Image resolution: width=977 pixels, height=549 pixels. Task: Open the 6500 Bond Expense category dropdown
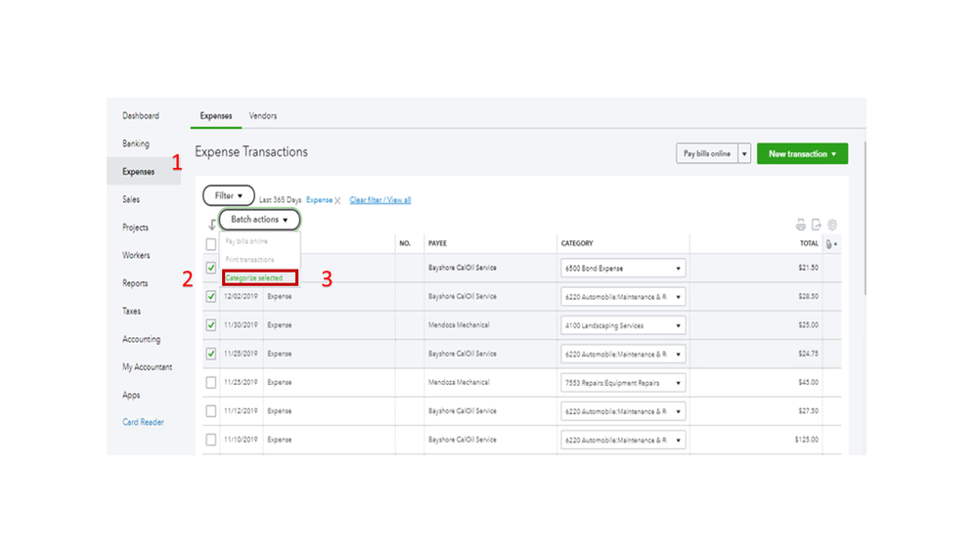point(623,269)
